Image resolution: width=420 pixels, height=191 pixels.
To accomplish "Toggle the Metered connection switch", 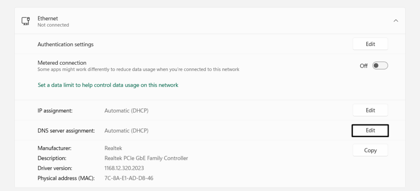I will [380, 66].
